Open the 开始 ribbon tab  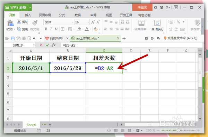click(x=12, y=15)
